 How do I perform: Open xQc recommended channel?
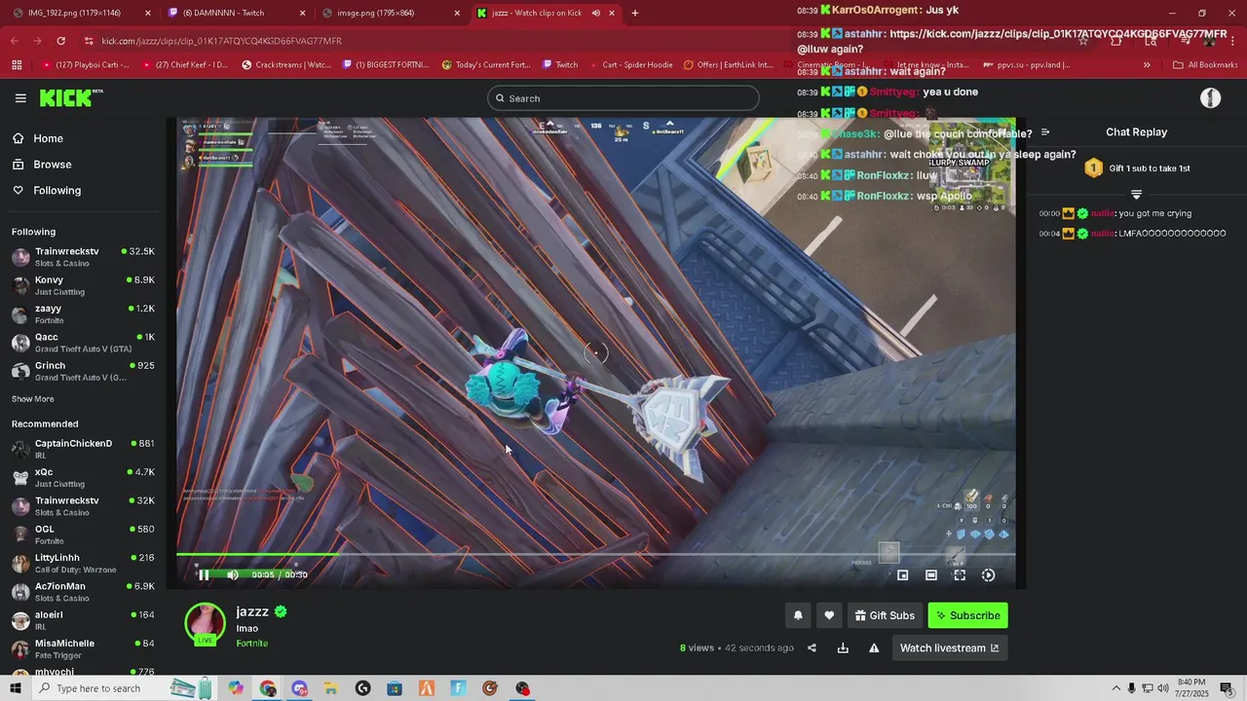tap(83, 477)
